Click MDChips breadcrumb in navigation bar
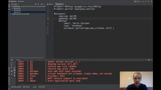Screen dimensions: 161x90 (x=13, y=1)
